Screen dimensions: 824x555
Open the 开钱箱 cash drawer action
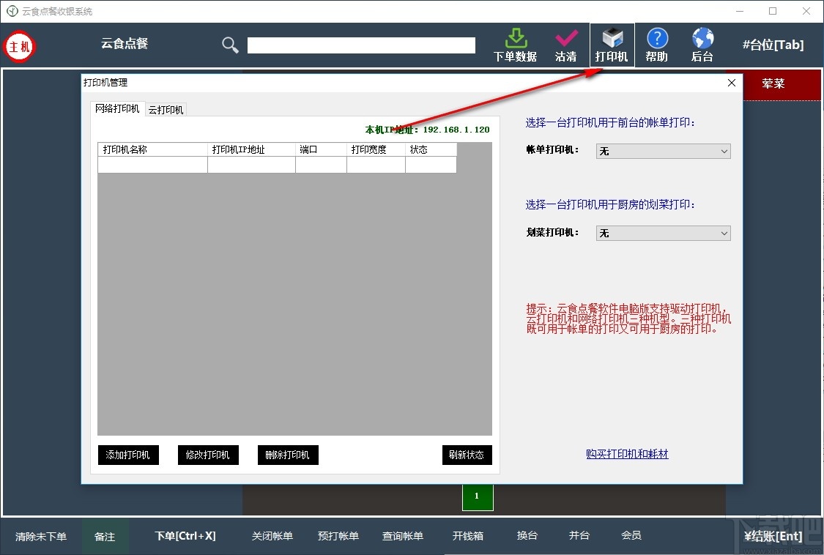468,535
